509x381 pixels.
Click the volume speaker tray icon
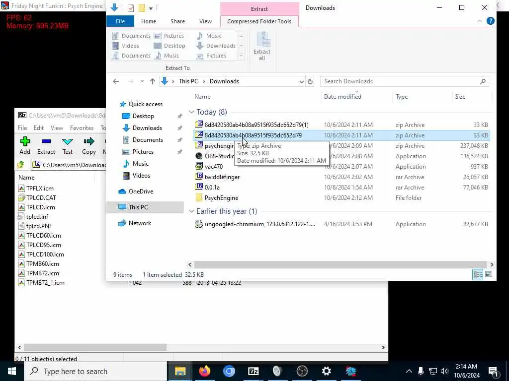[x=444, y=371]
